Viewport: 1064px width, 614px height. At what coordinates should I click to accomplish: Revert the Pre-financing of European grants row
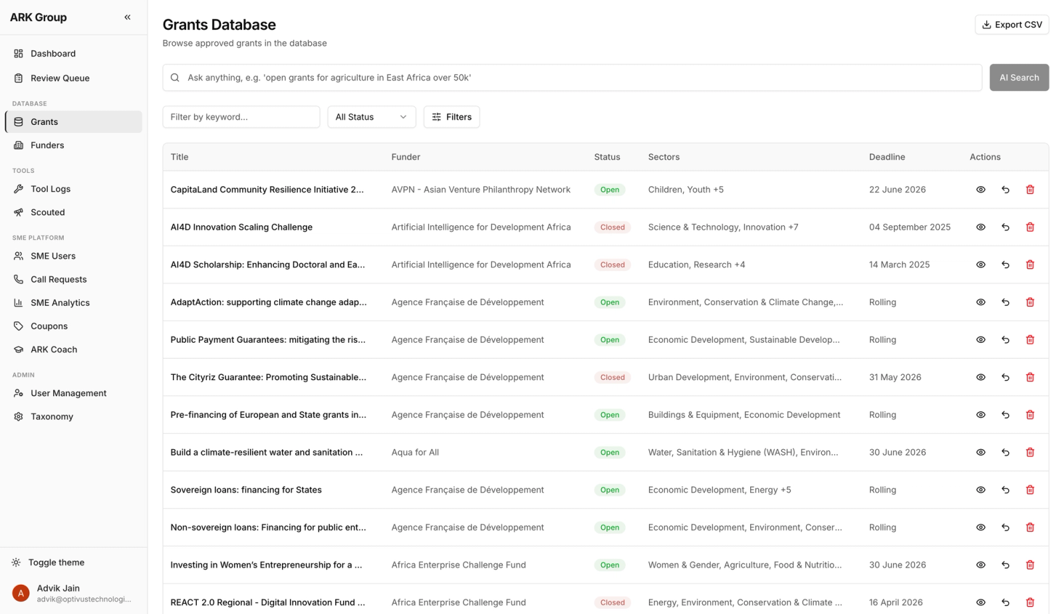(x=1005, y=415)
